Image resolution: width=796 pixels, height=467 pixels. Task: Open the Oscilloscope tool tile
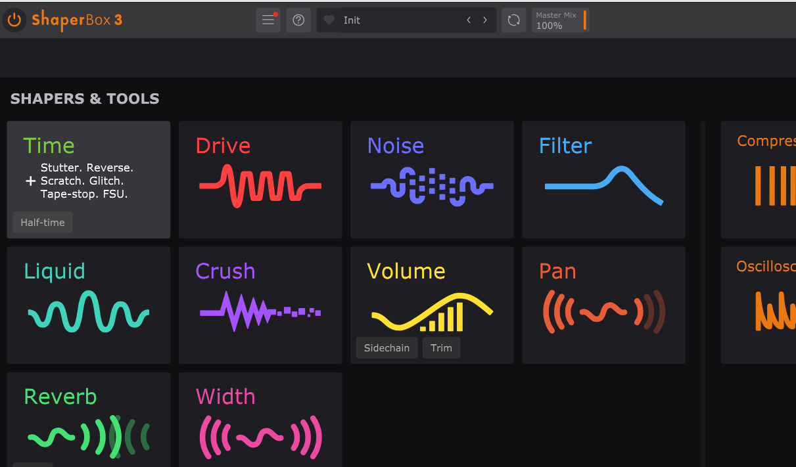tap(759, 305)
